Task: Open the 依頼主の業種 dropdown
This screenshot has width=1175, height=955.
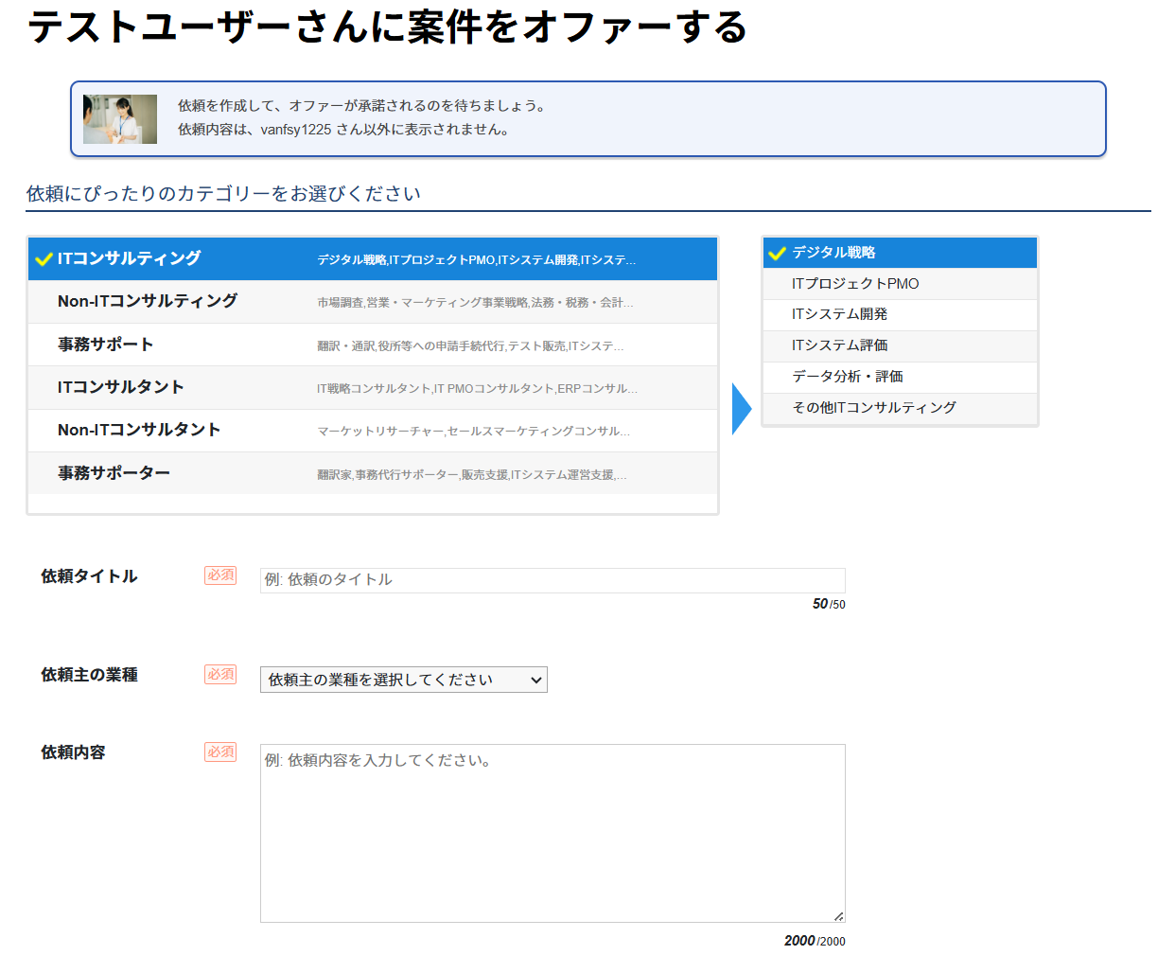Action: tap(403, 680)
